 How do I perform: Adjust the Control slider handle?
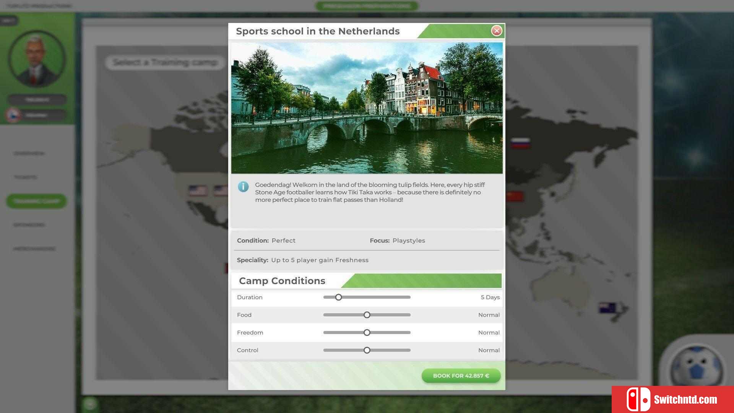[367, 350]
